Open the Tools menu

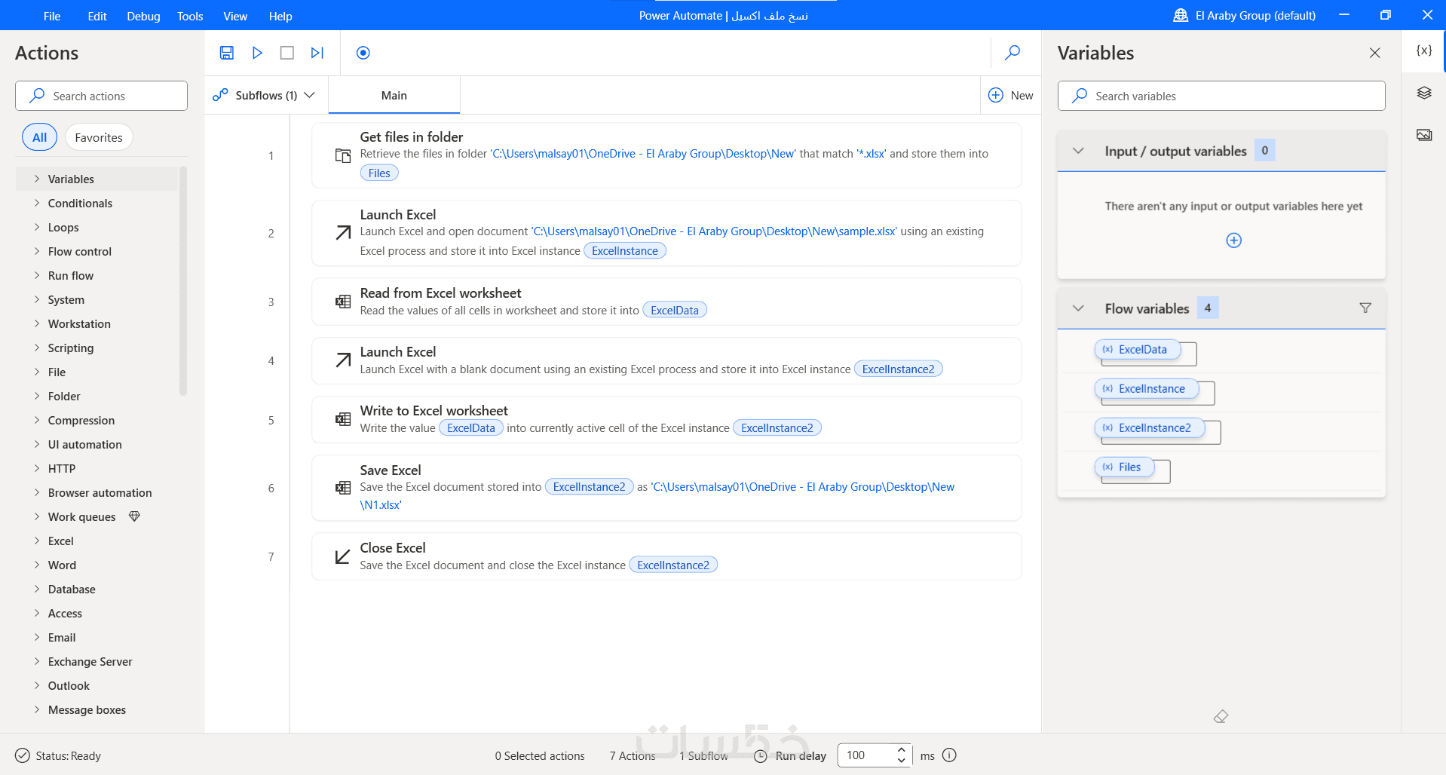[190, 16]
